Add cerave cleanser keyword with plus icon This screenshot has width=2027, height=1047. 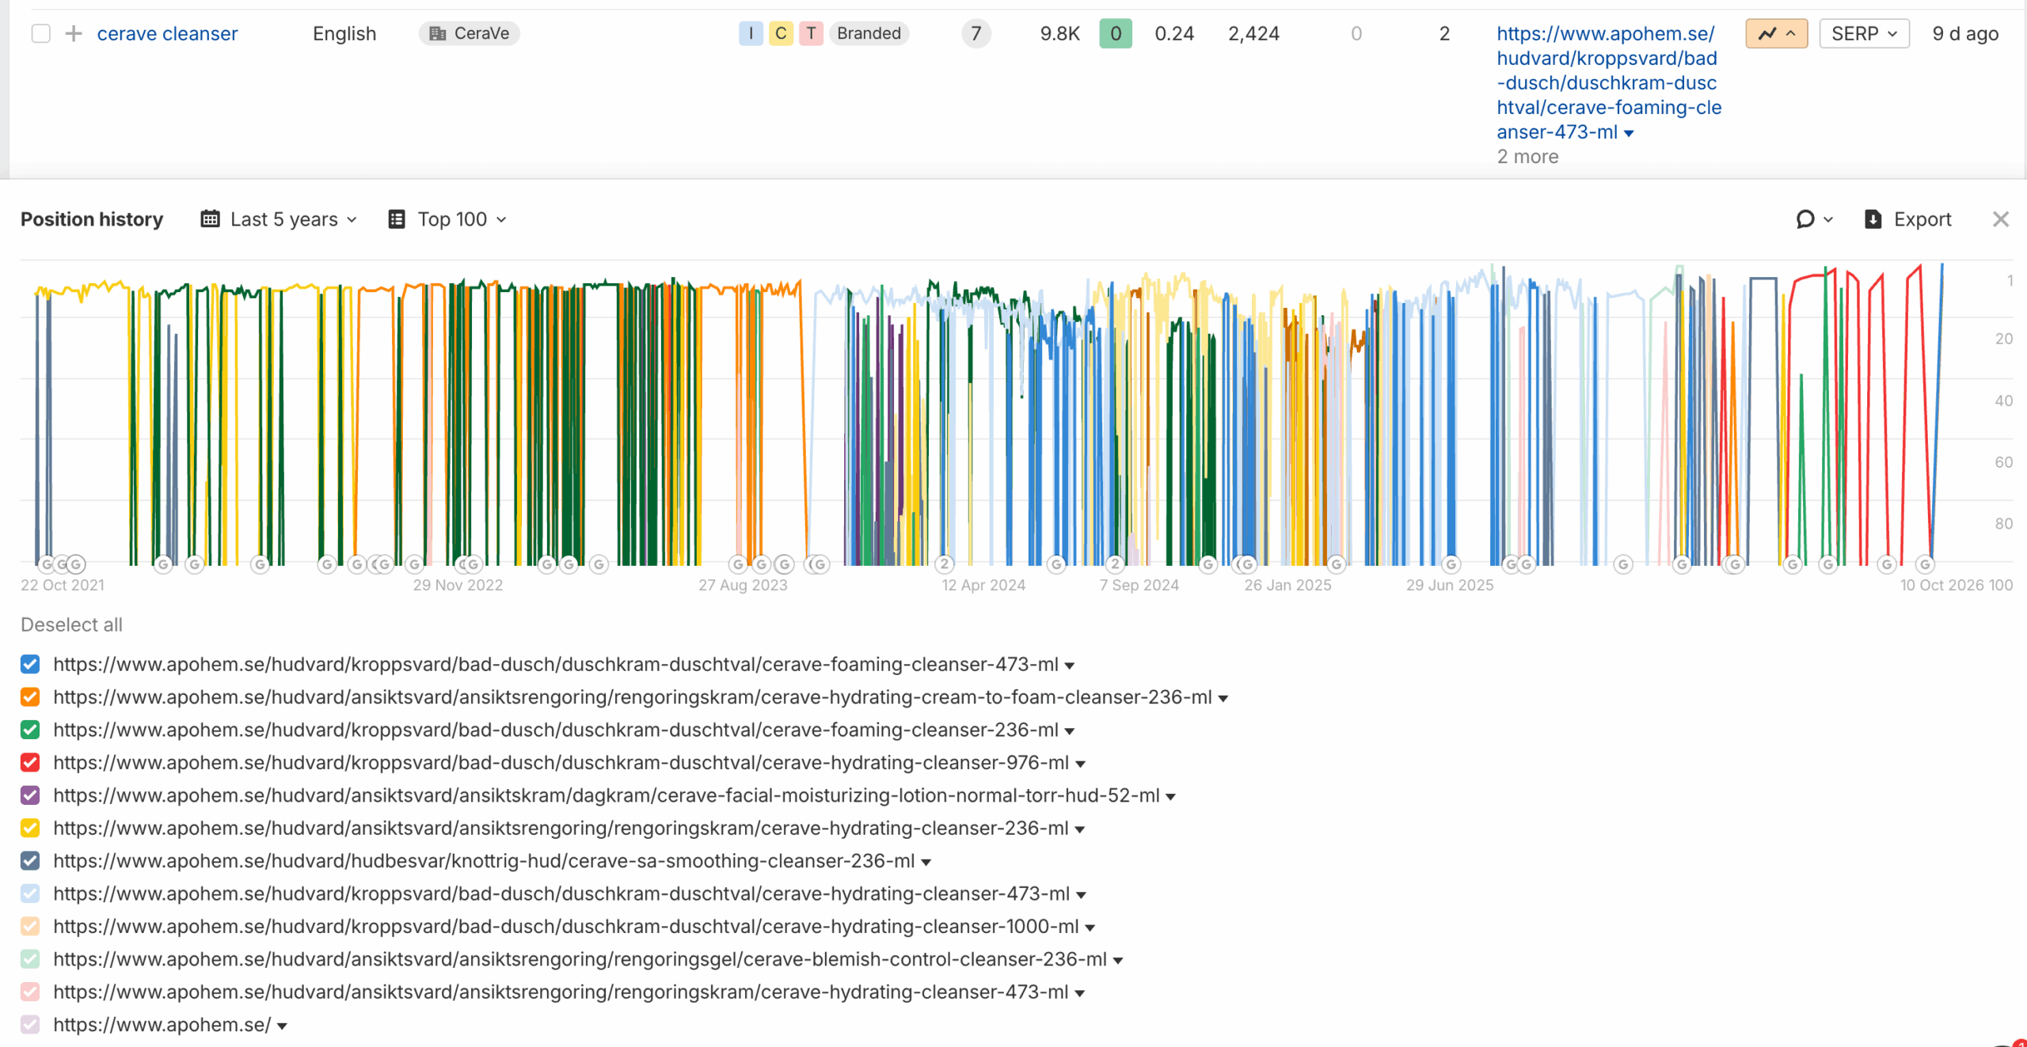74,34
